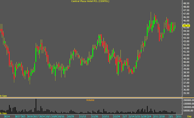Click the 35.50 price axis label
This screenshot has width=194, height=118.
[x=186, y=93]
